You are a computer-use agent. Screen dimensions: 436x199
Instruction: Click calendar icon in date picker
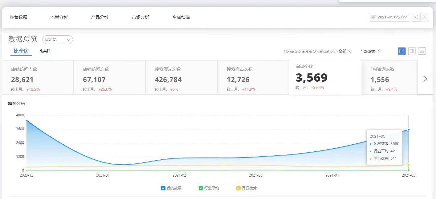click(x=373, y=18)
